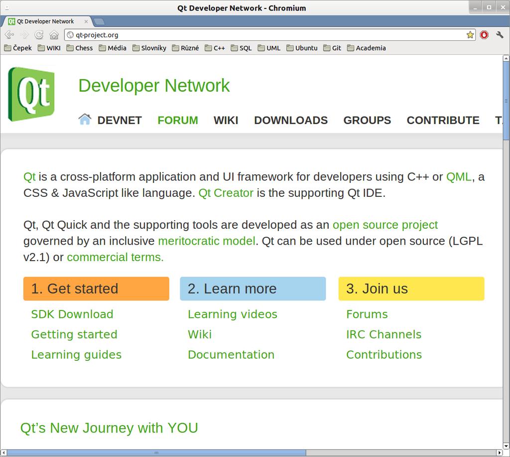Open the FORUM navigation item
This screenshot has height=457, width=510.
coord(178,120)
